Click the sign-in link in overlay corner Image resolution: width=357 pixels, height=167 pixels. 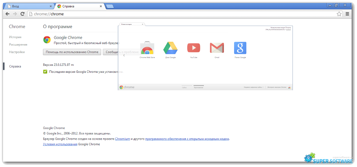[288, 29]
